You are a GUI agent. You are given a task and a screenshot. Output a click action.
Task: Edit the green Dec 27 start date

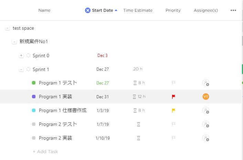(103, 83)
